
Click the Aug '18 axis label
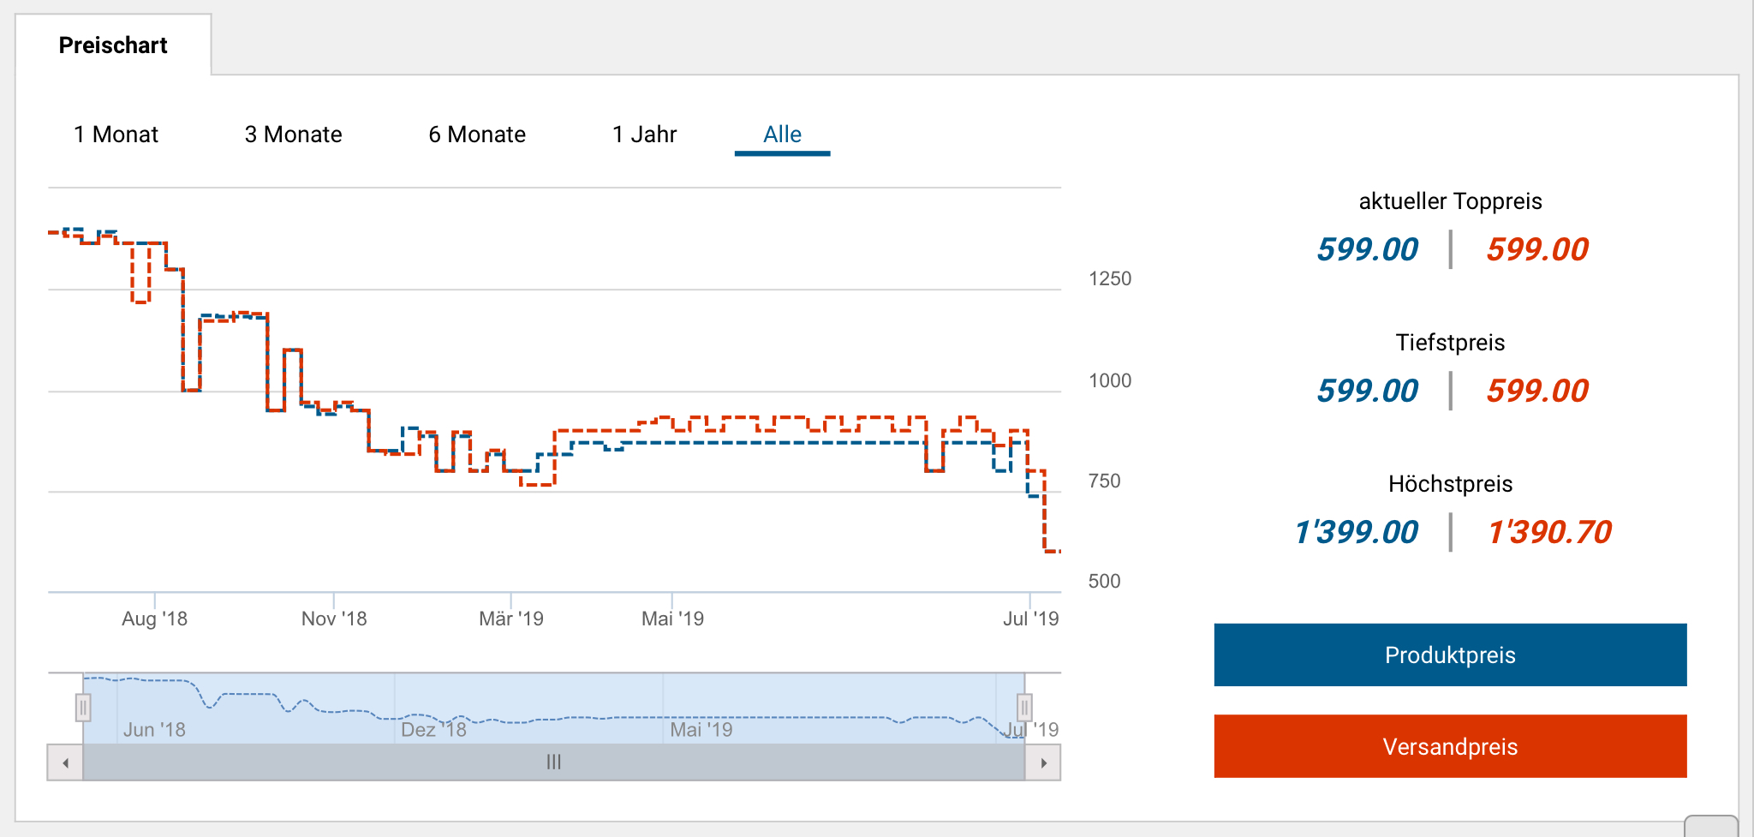pyautogui.click(x=154, y=619)
